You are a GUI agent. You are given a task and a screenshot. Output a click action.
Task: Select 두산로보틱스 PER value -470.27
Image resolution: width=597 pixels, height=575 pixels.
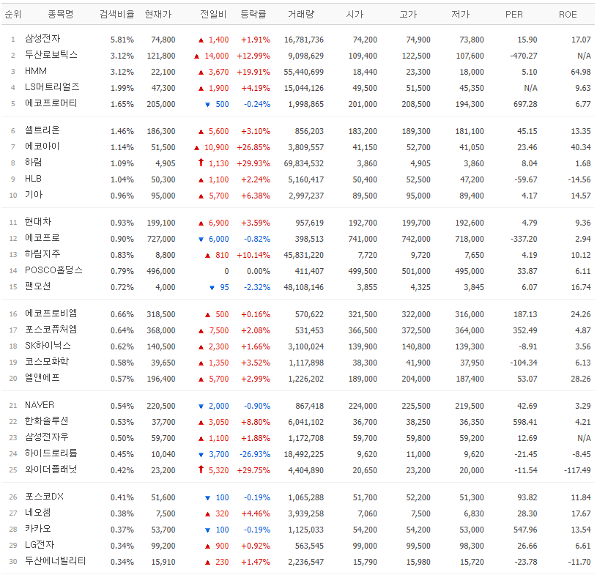tap(524, 56)
